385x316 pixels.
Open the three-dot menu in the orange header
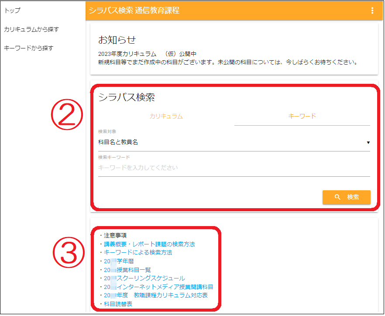click(372, 10)
